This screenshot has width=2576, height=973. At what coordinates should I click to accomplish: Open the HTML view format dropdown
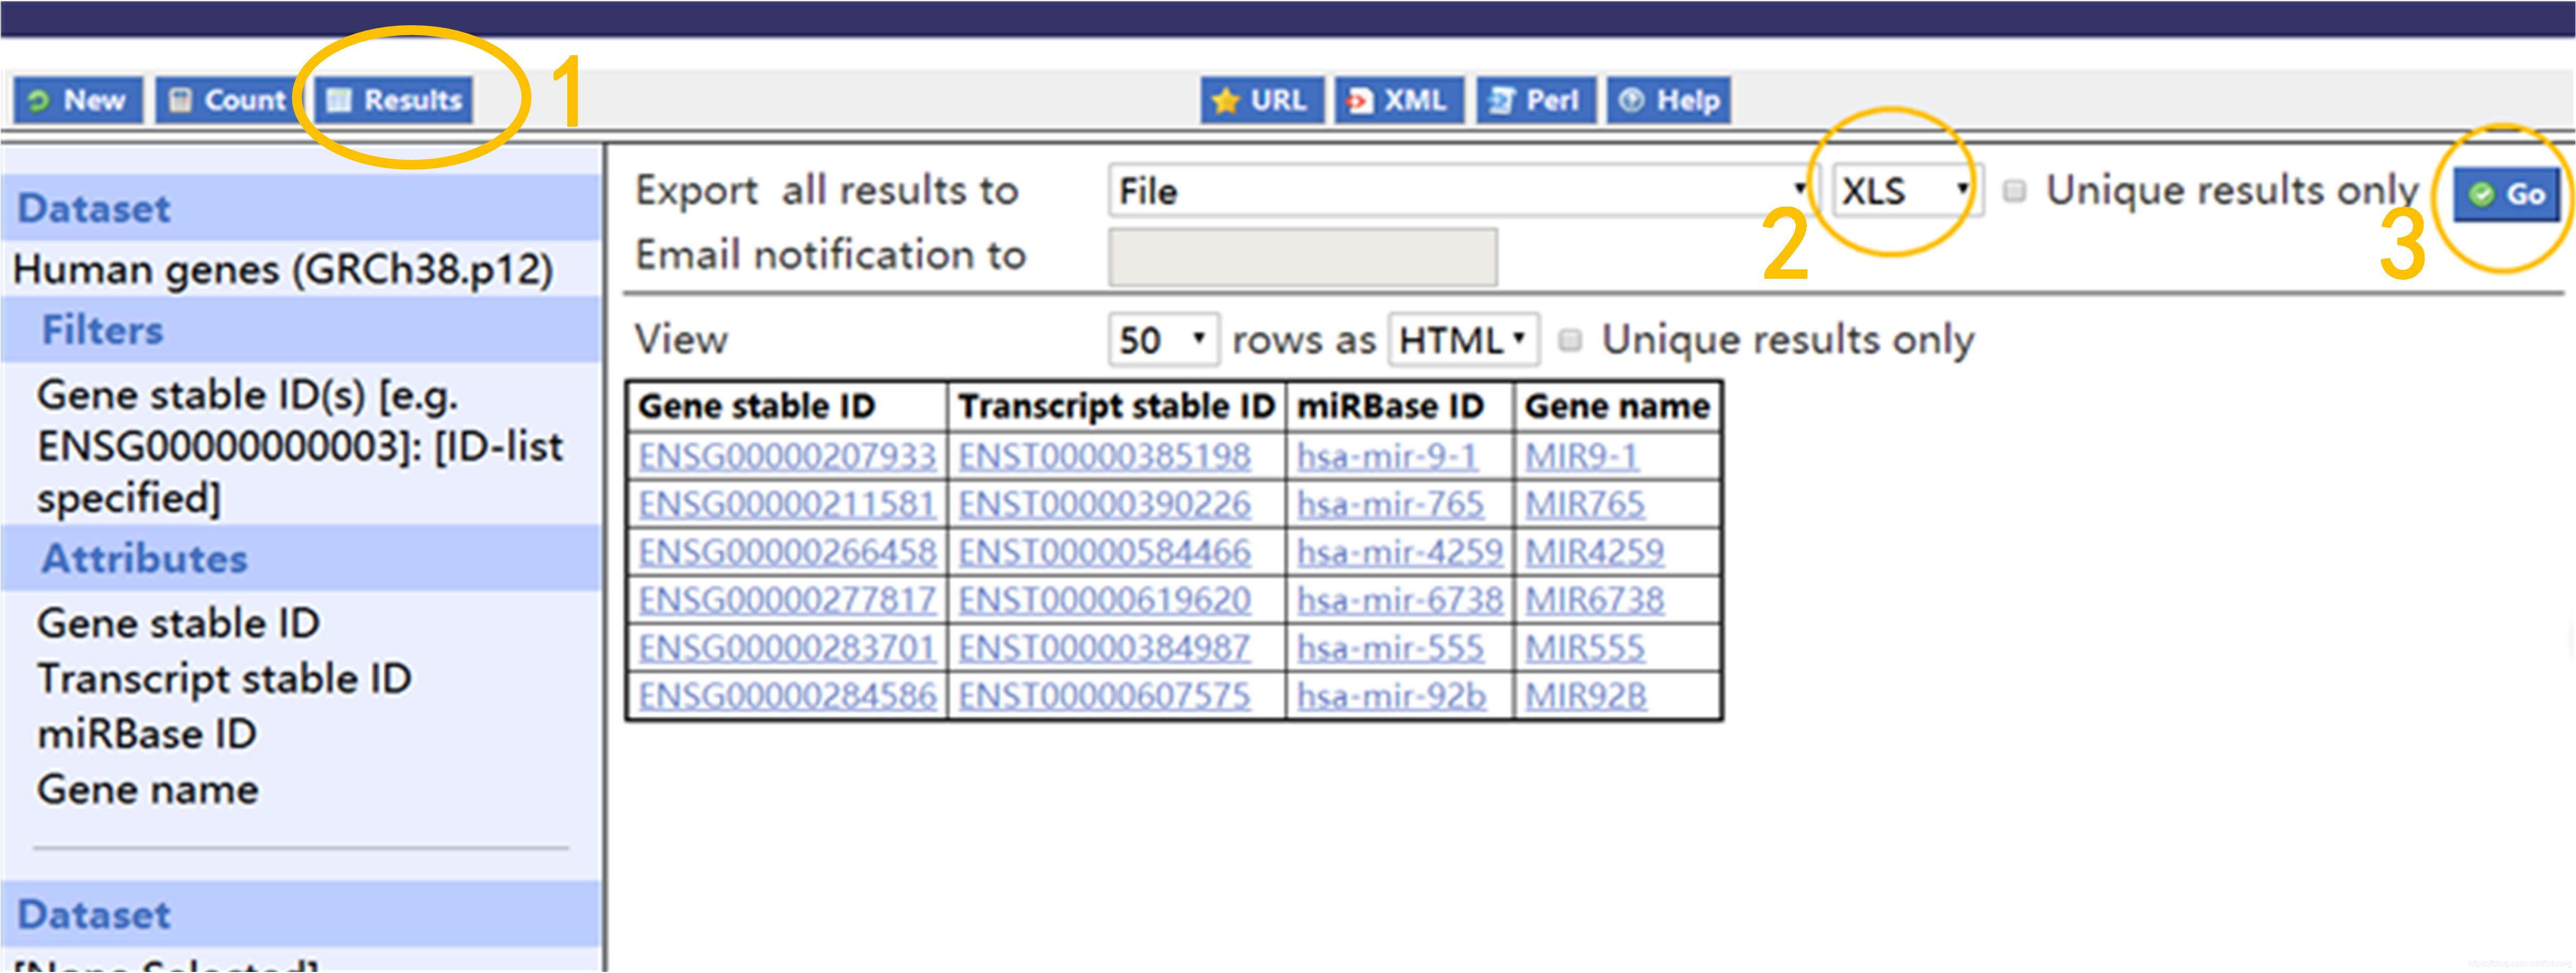click(x=1462, y=340)
